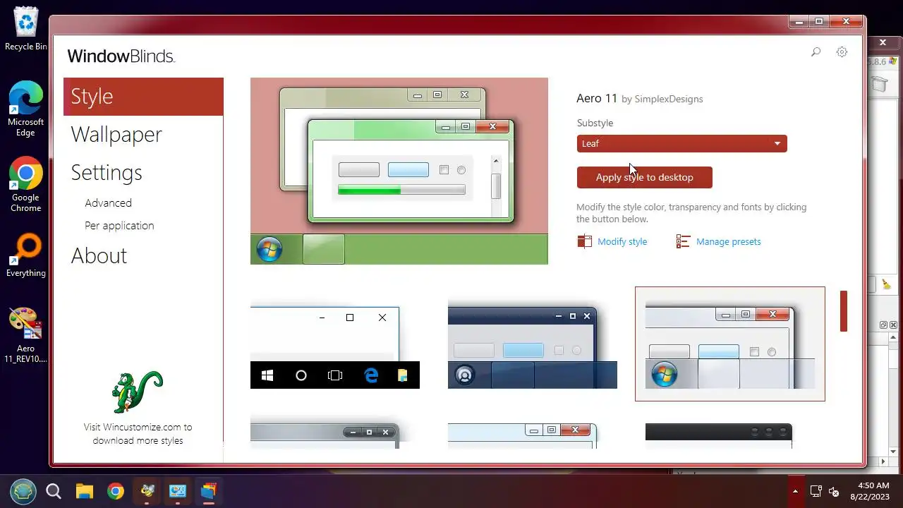Open the search magnifier in WindowBlinds
903x508 pixels.
click(x=816, y=52)
